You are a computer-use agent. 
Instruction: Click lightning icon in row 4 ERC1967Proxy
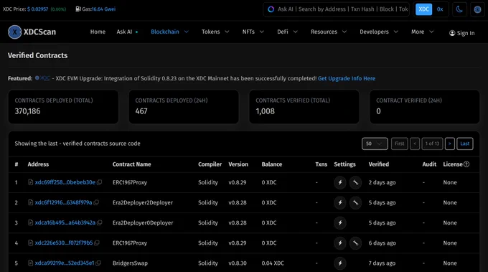pos(340,243)
